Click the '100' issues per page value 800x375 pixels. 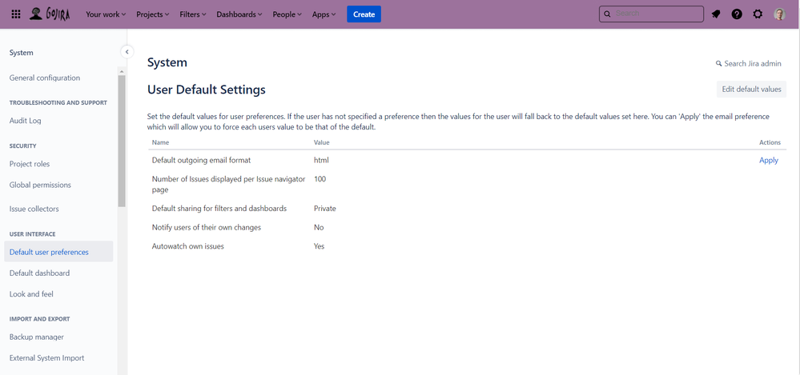(320, 179)
